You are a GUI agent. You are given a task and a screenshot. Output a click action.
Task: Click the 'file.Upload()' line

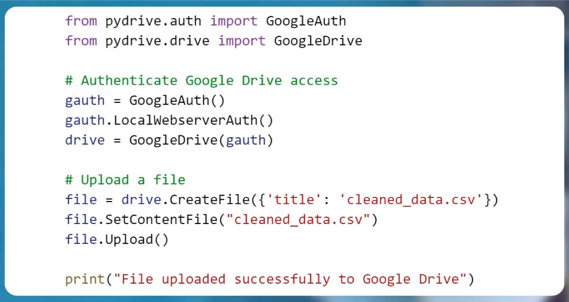[116, 240]
